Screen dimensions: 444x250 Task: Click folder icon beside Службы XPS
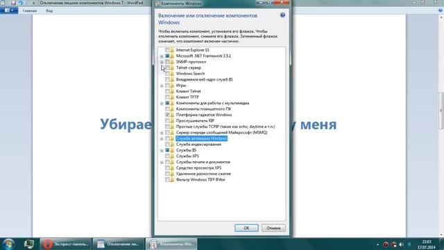click(x=172, y=156)
